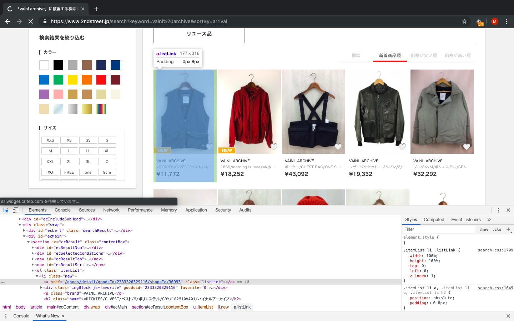Bookmark this page with the star icon
The height and width of the screenshot is (321, 514).
coord(464,21)
